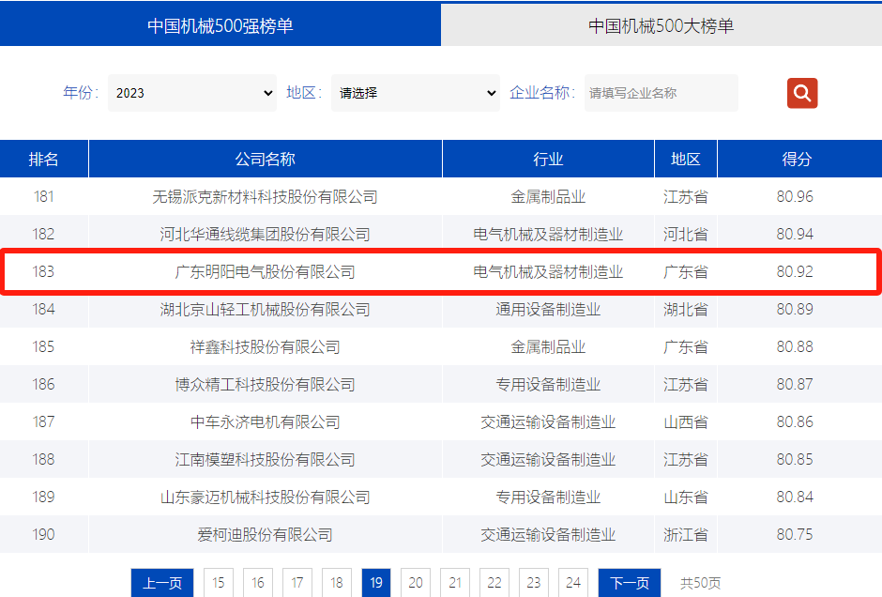Select 博众精工科技股份有限公司 company name
Screen dimensions: 882x597
[x=265, y=385]
